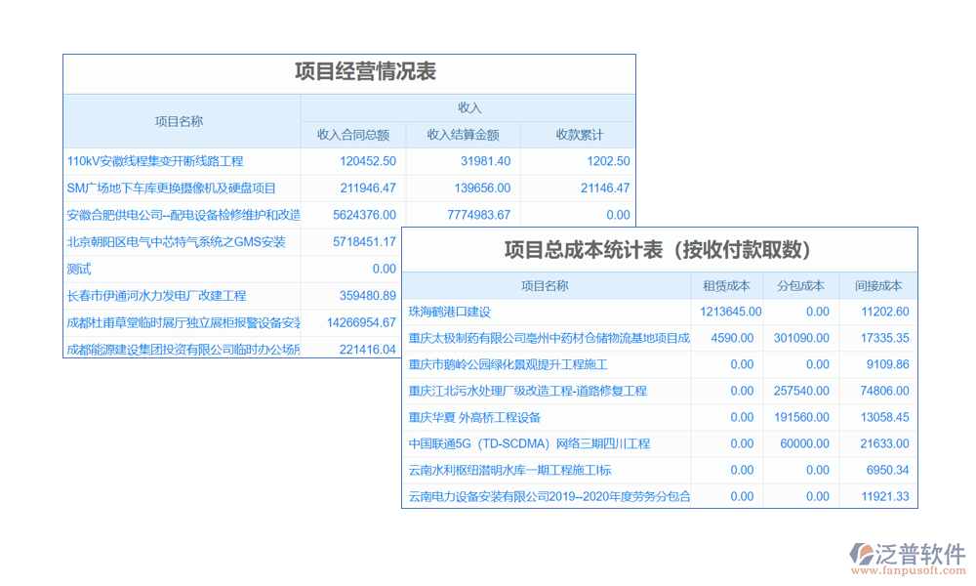Open 重庆市鹅岭公园绿化景观提升工程施工 entry

tap(508, 364)
